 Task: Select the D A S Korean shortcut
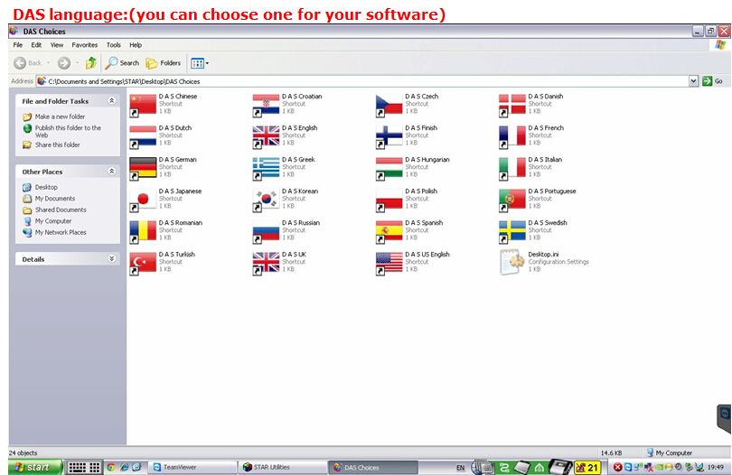(x=286, y=200)
